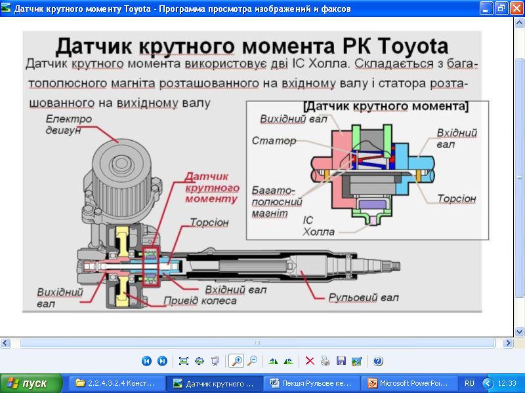Click the vertical scrollbar down arrow
525x393 pixels.
[519, 332]
